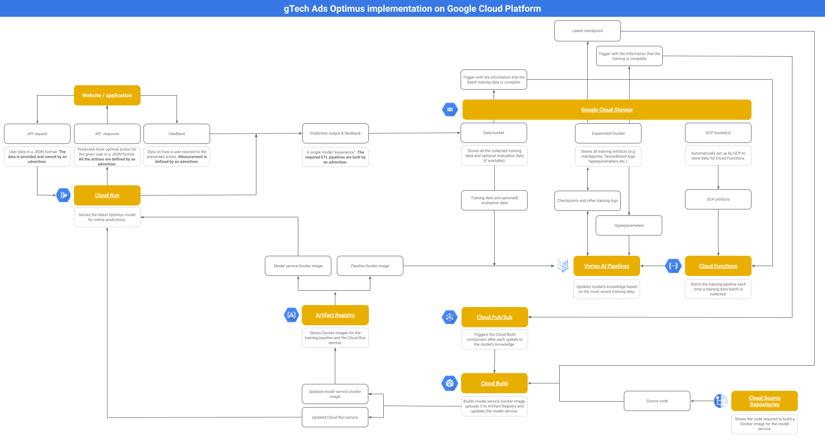
Task: Click the 'A single model experience' note
Action: click(x=335, y=157)
